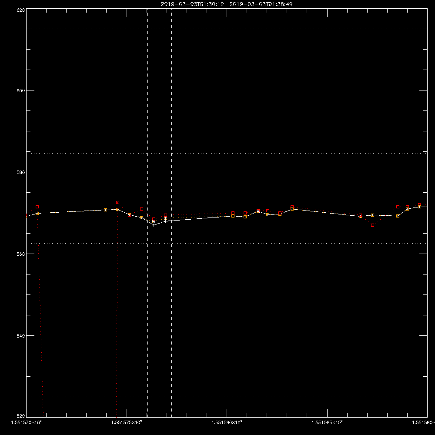Select the y-axis label 520
Image resolution: width=435 pixels, height=435 pixels.
[21, 416]
